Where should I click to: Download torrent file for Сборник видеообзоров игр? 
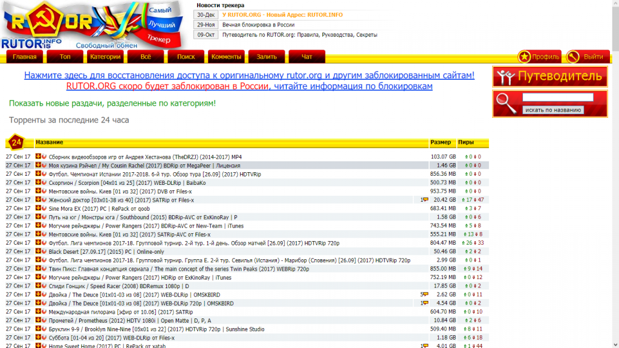tap(38, 156)
